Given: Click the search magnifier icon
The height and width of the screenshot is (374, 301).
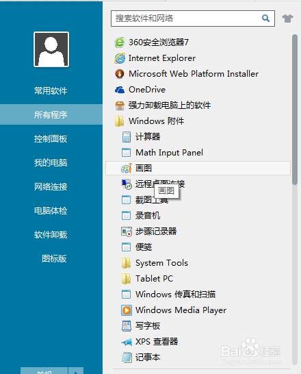Looking at the screenshot, I should [x=265, y=18].
